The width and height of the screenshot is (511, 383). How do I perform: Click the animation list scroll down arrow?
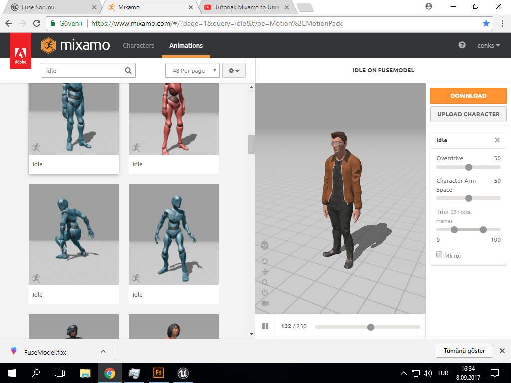251,334
